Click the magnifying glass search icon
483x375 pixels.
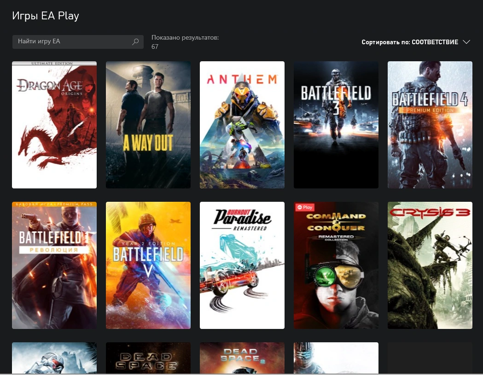(135, 42)
